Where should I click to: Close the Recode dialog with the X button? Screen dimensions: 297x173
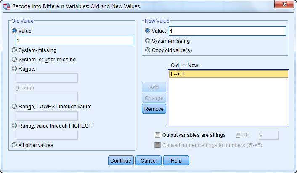(284, 4)
